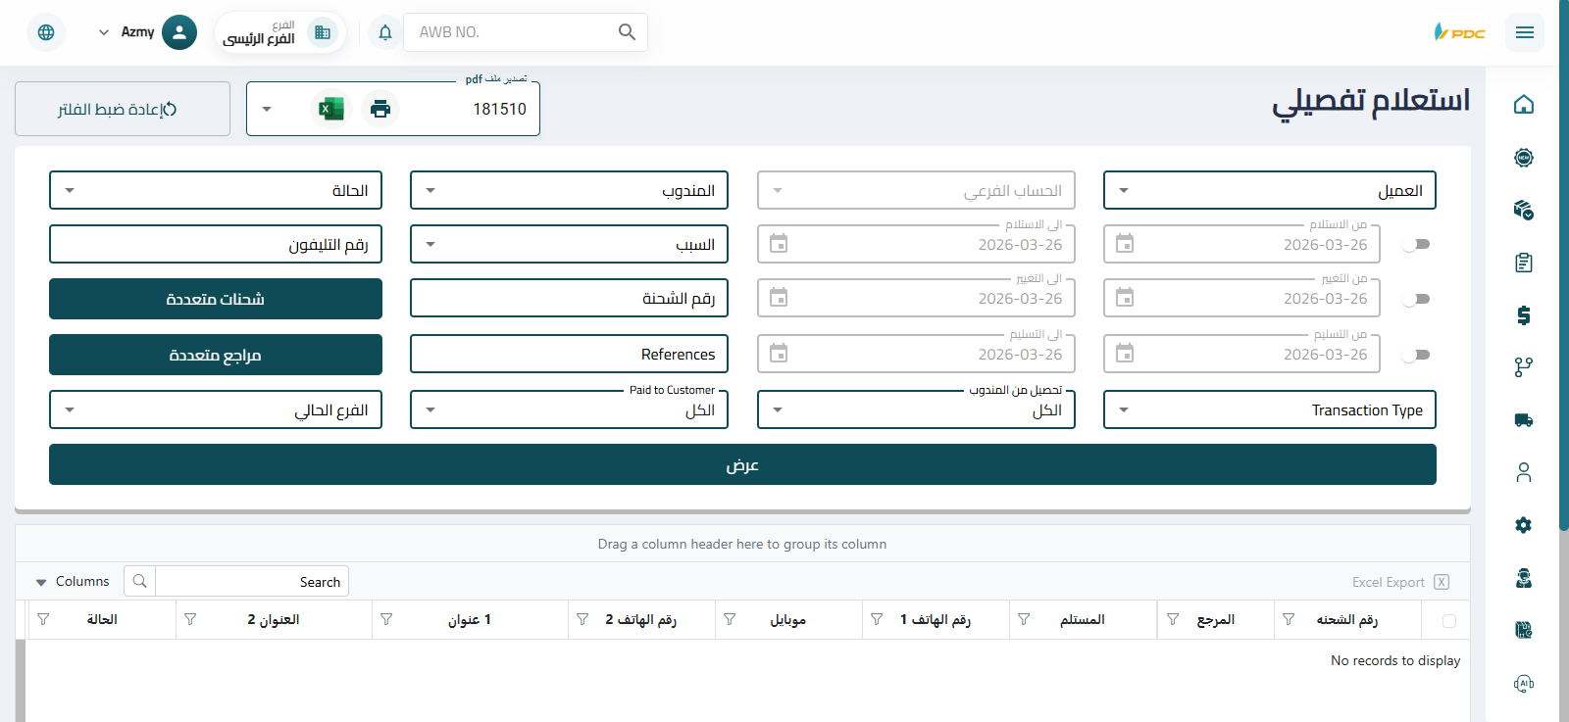Open the truck icon in sidebar
The width and height of the screenshot is (1569, 722).
tap(1523, 420)
